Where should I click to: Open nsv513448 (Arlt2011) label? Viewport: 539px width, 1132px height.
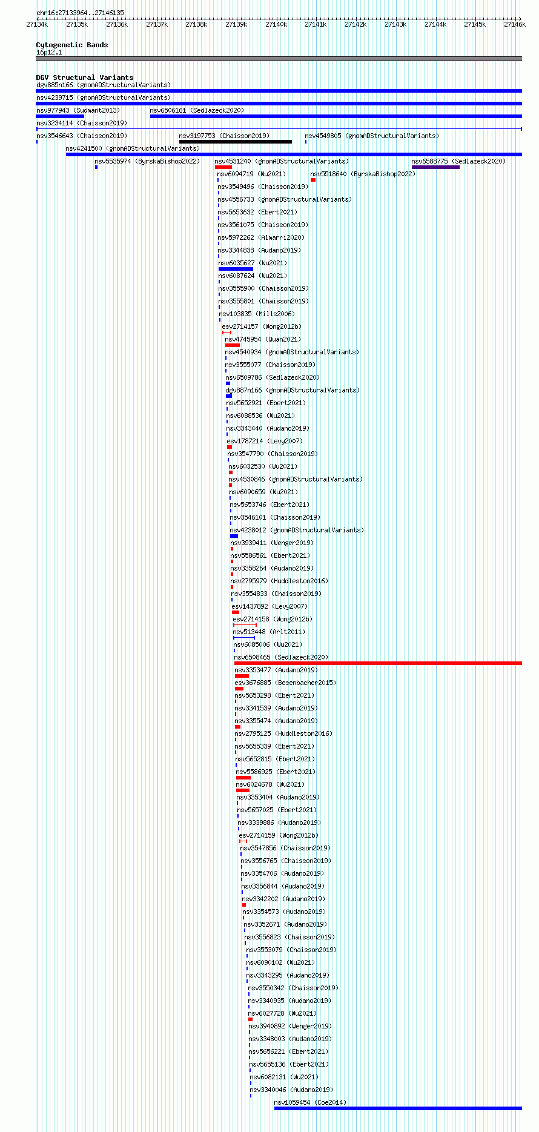(x=269, y=632)
